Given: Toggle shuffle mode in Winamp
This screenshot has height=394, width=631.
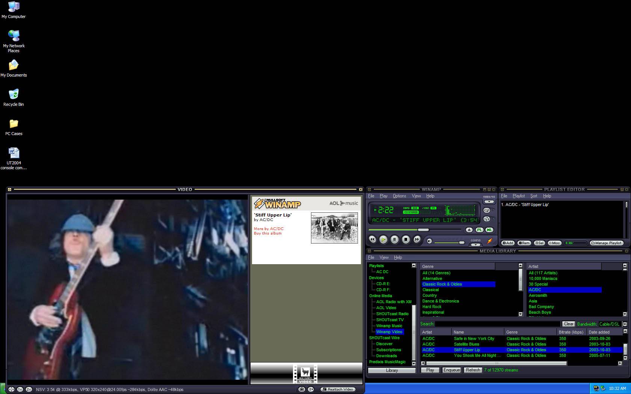Looking at the screenshot, I should click(x=487, y=219).
